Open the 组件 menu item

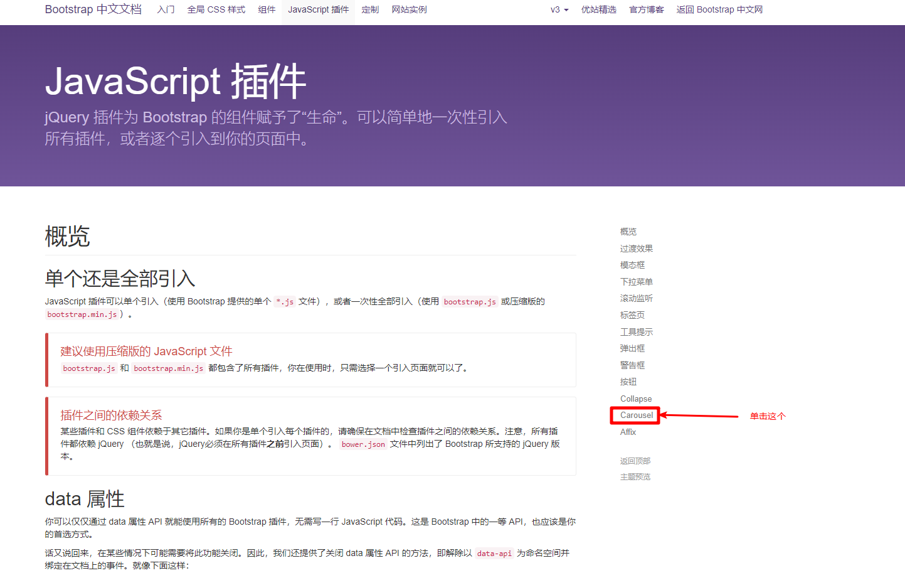pos(267,9)
